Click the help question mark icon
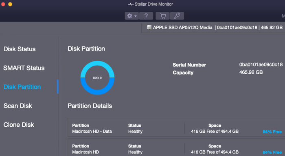Image resolution: width=285 pixels, height=156 pixels. (x=146, y=16)
